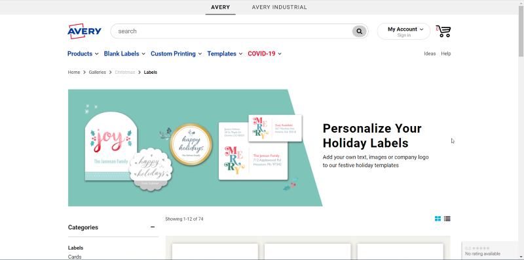Switch to grid view icon
The width and height of the screenshot is (524, 260).
point(438,219)
